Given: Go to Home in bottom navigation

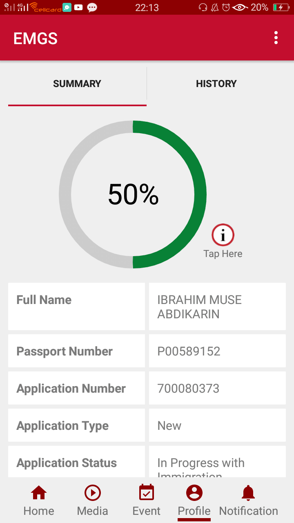Looking at the screenshot, I should tap(39, 493).
